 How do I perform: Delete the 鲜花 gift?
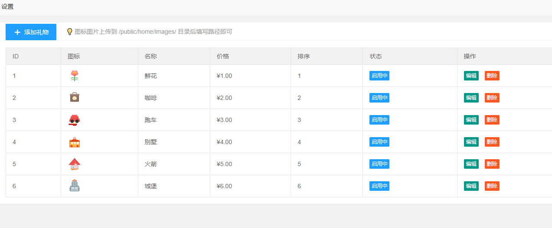coord(492,76)
